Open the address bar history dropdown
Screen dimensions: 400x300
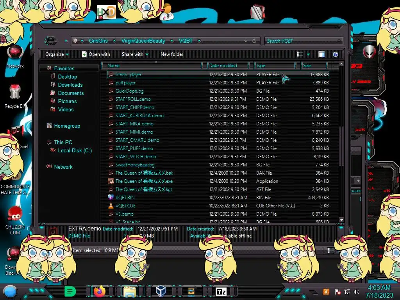coord(246,41)
